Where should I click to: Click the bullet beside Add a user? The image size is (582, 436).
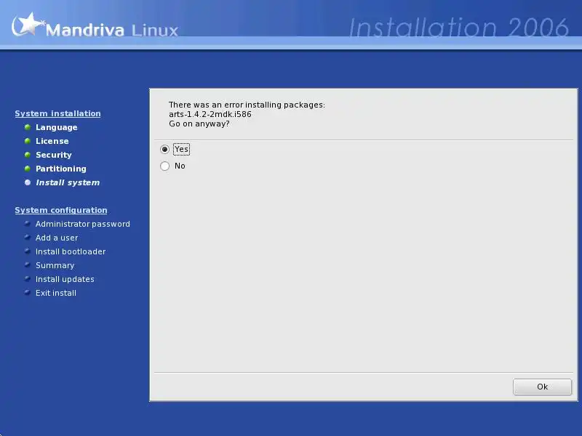27,238
